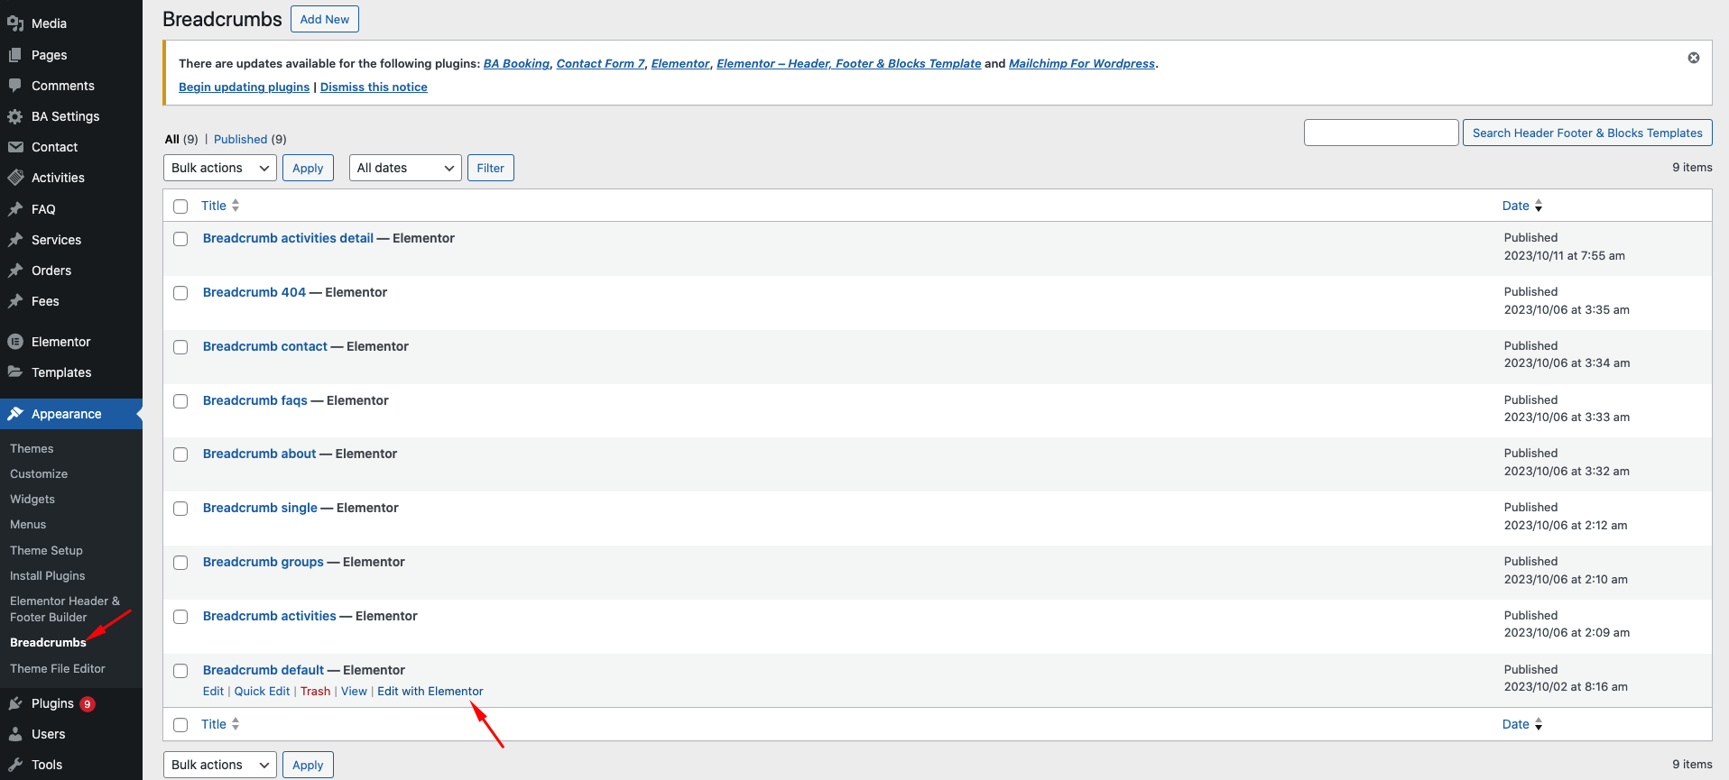Filter list by Published link
Screen dimensions: 1729x780
(240, 139)
